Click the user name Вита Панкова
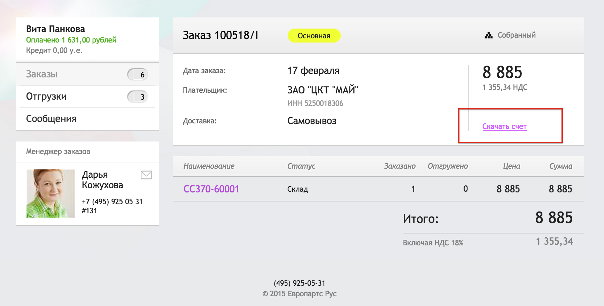604x306 pixels. pyautogui.click(x=55, y=29)
